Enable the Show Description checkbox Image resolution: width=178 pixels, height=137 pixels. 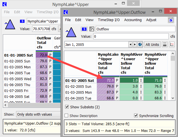tap(67, 116)
